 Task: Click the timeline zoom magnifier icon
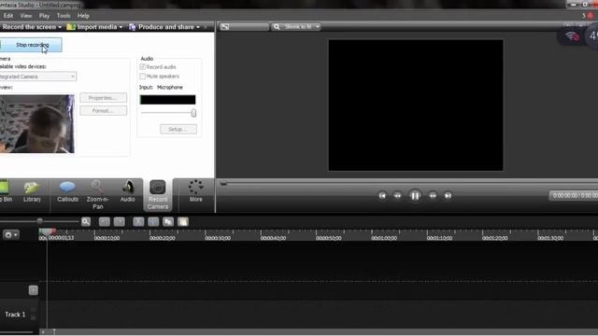[86, 222]
